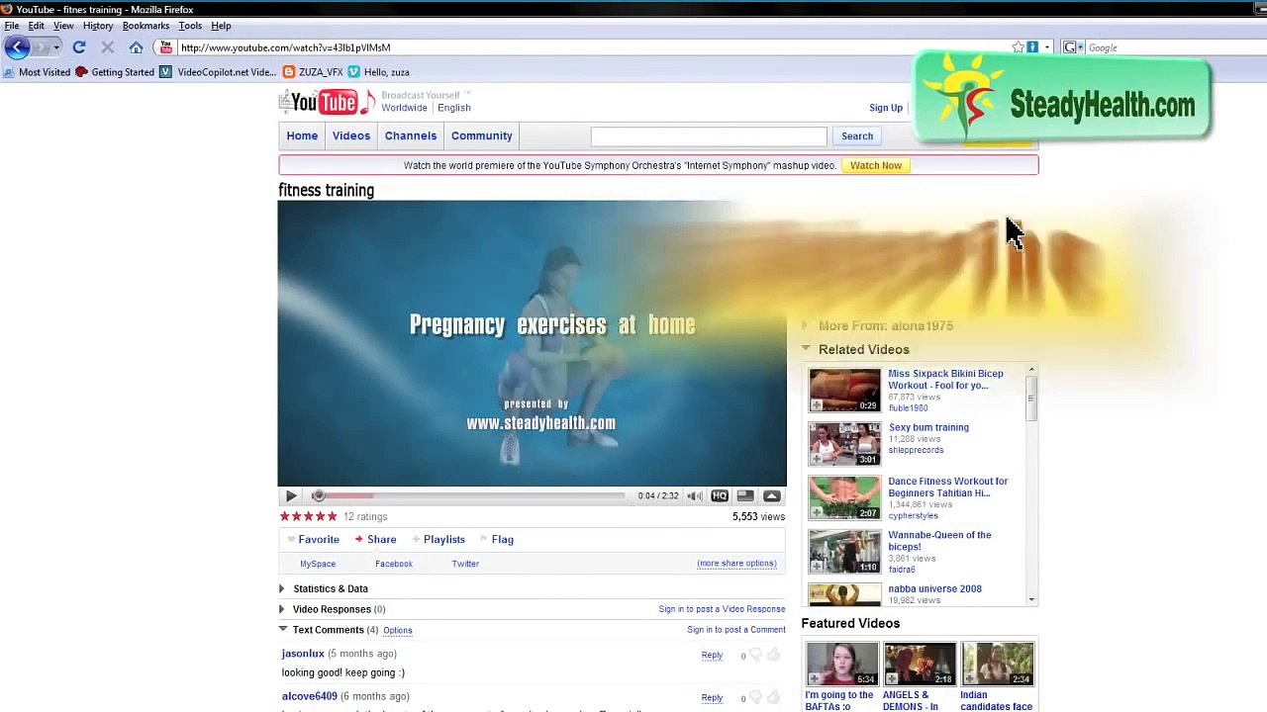Open the Getting Started bookmark

pyautogui.click(x=115, y=72)
